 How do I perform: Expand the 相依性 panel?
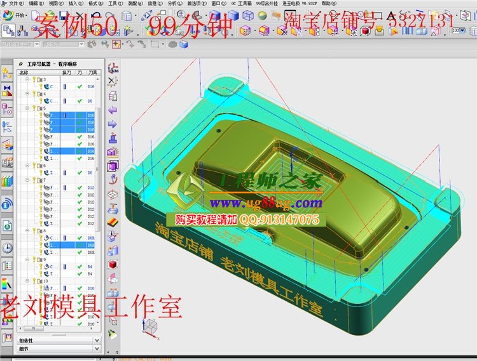click(x=97, y=340)
